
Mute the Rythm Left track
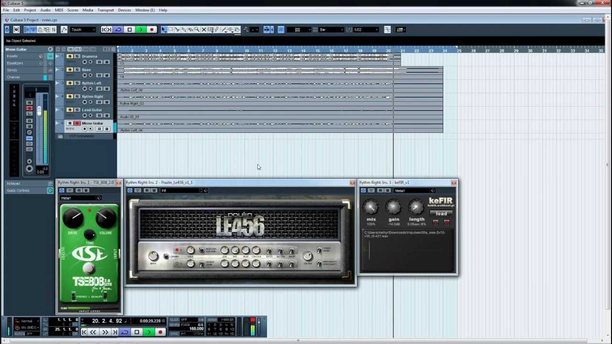click(70, 83)
